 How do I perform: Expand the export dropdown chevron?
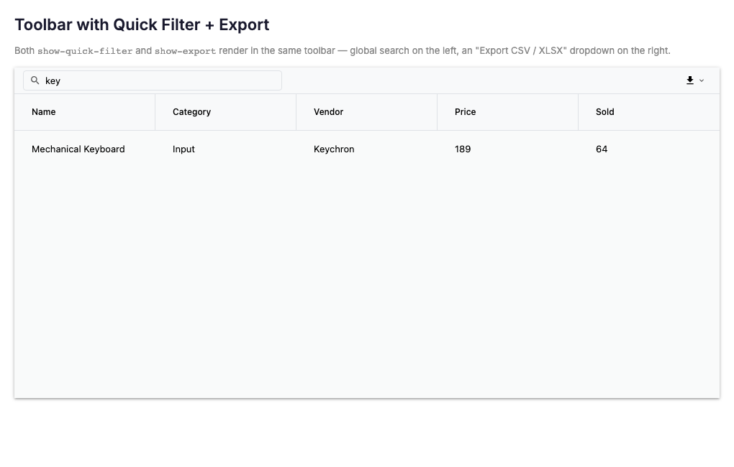(x=701, y=80)
